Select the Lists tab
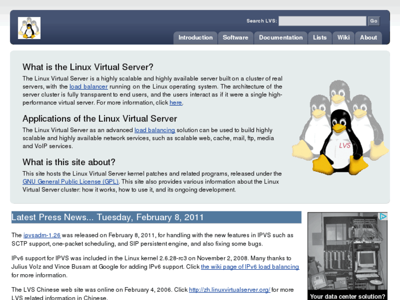Viewport: 400px width, 300px height. [320, 37]
